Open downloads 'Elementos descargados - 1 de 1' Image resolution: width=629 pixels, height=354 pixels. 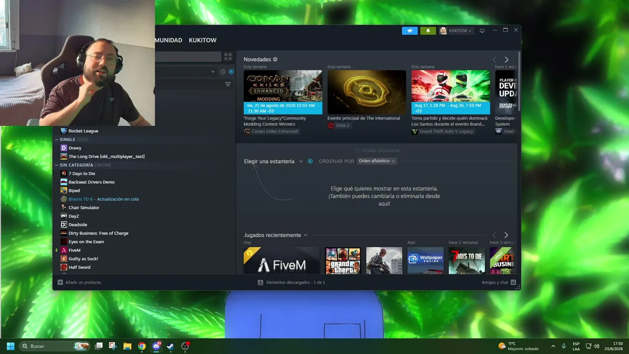[x=291, y=283]
